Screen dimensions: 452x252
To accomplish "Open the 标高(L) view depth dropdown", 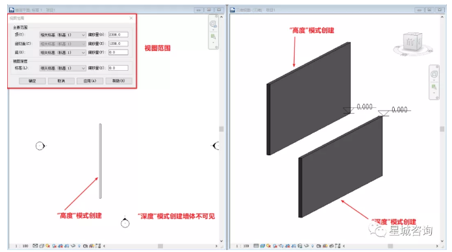I will coord(62,68).
